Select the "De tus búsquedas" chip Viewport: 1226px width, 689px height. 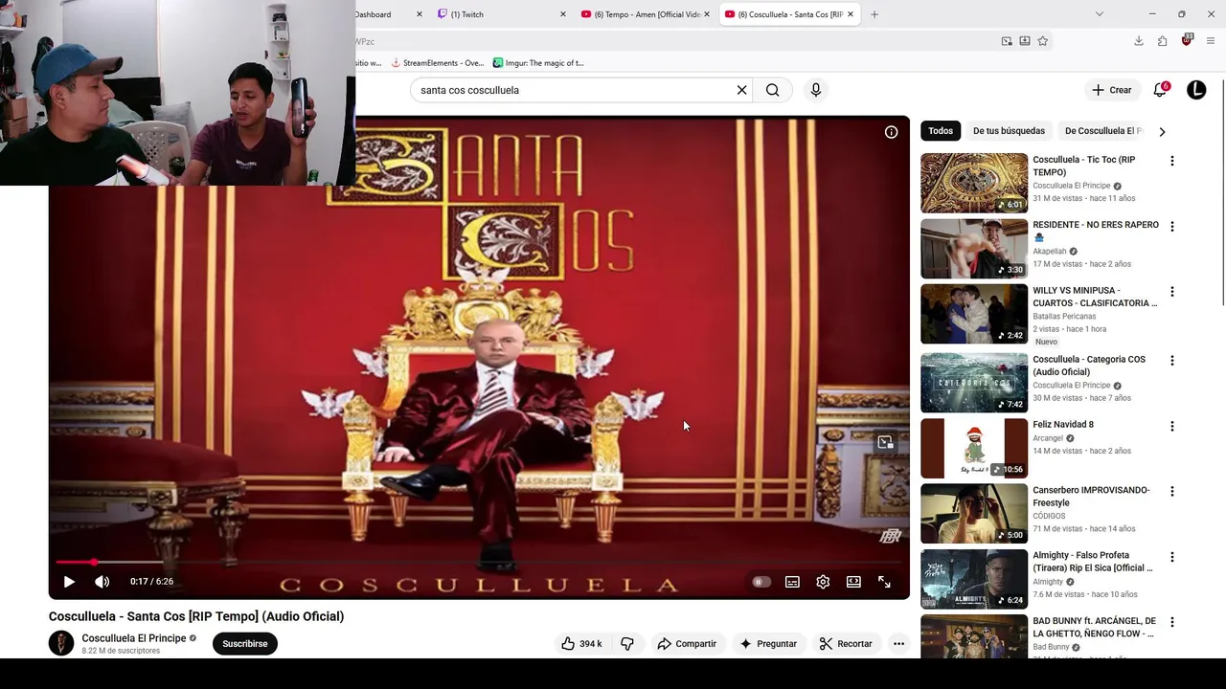coord(1009,131)
